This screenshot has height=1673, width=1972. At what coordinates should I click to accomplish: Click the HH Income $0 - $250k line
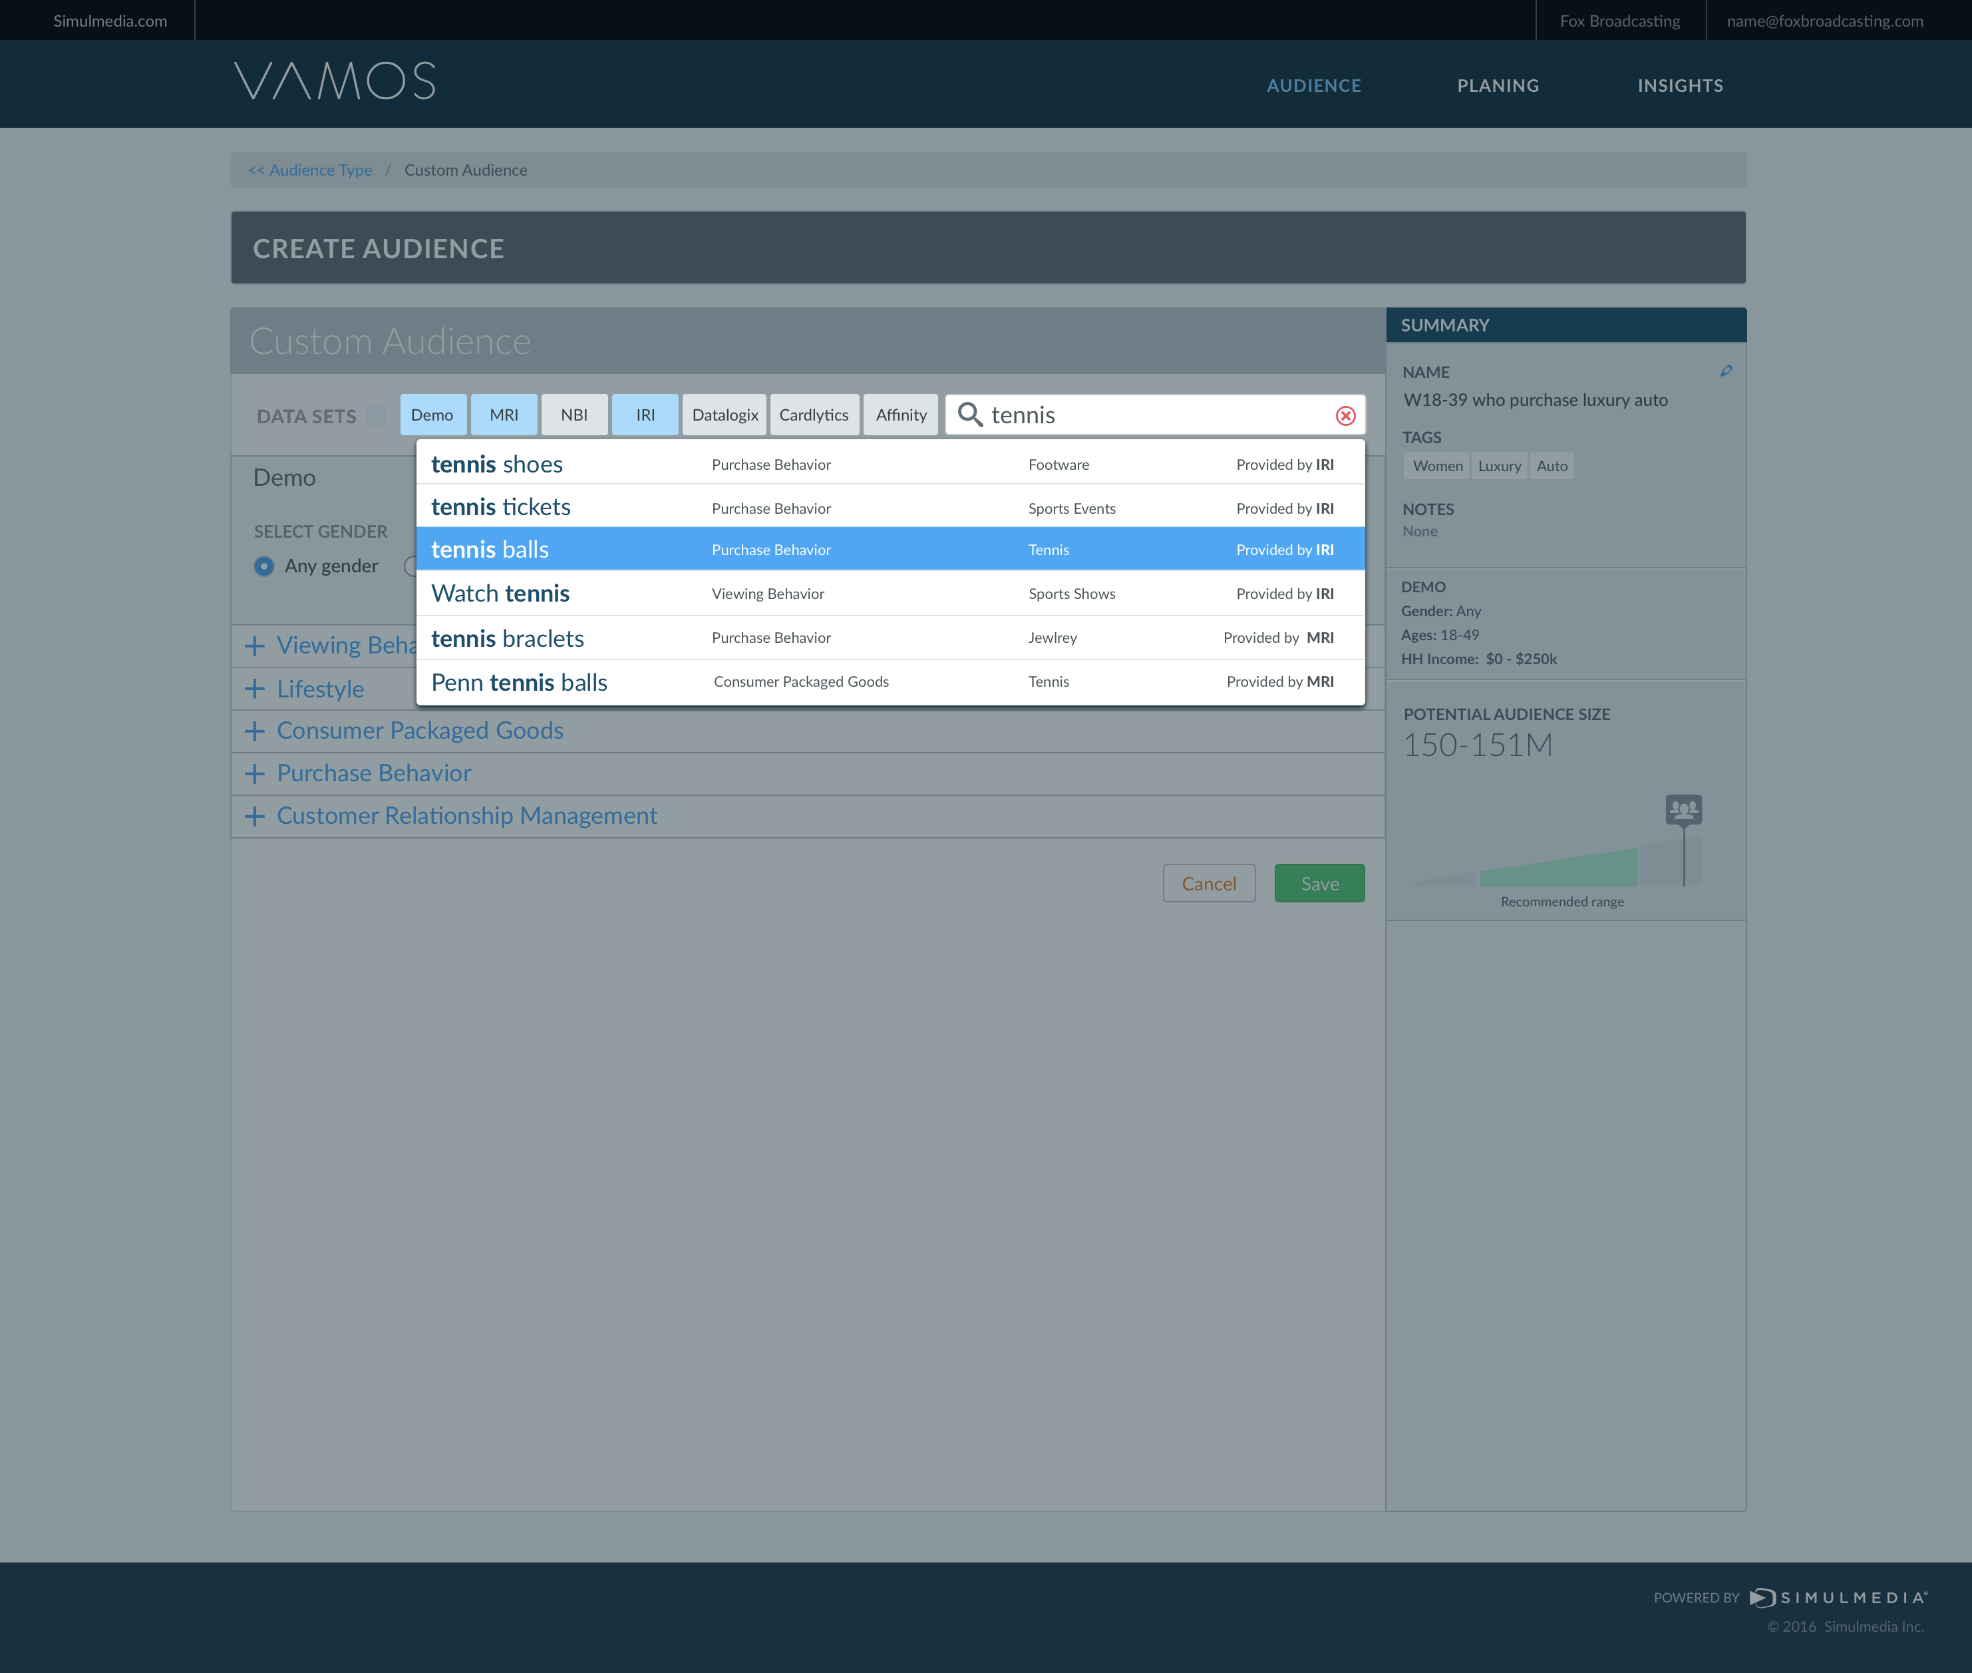coord(1479,659)
